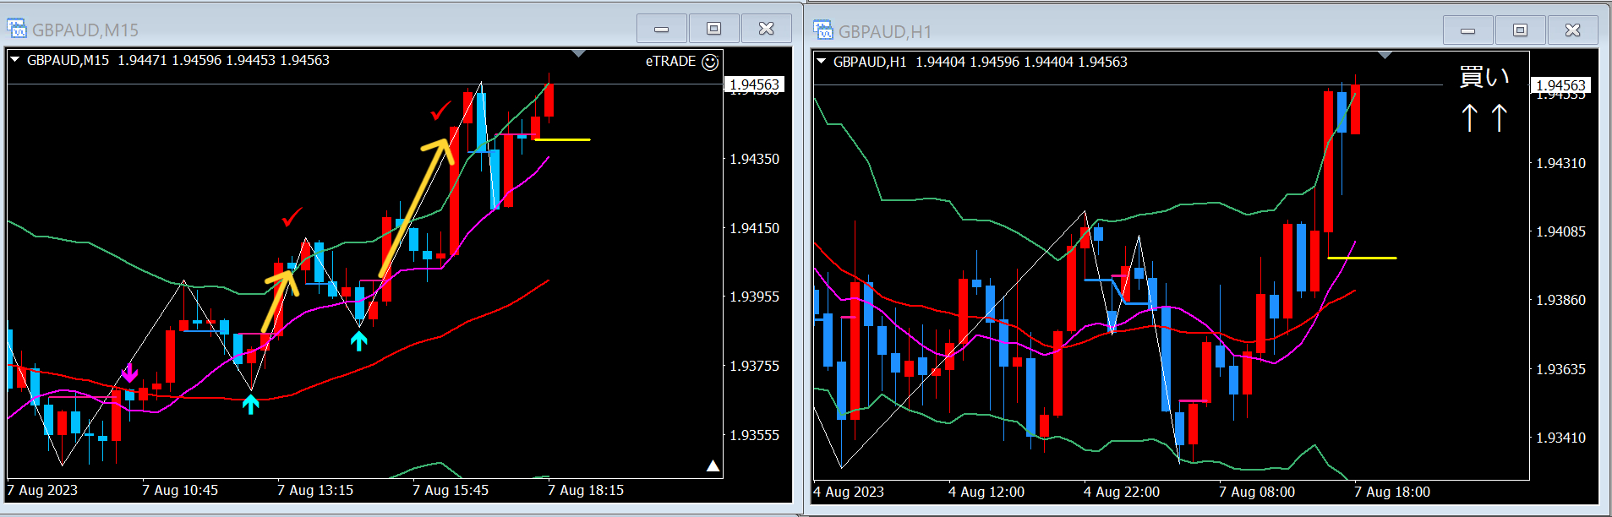Viewport: 1612px width, 517px height.
Task: Click the white triangle in the M15 chart's bottom corner
Action: [713, 466]
